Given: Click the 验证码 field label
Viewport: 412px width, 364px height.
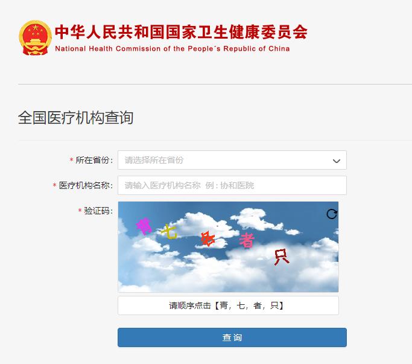Looking at the screenshot, I should tap(98, 211).
